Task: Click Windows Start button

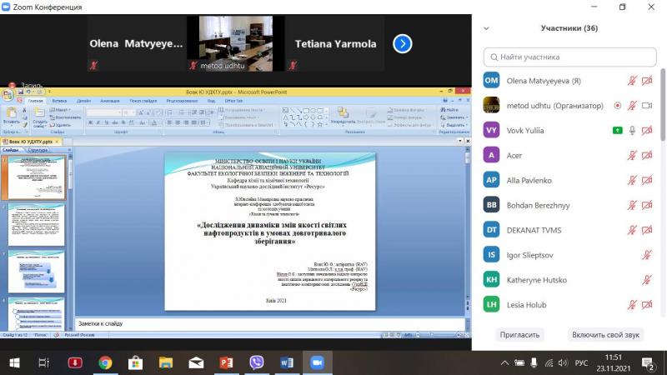Action: [14, 362]
